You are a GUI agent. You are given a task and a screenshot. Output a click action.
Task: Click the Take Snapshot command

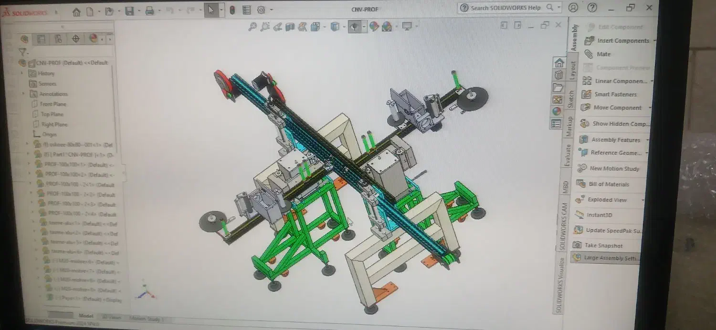(598, 246)
